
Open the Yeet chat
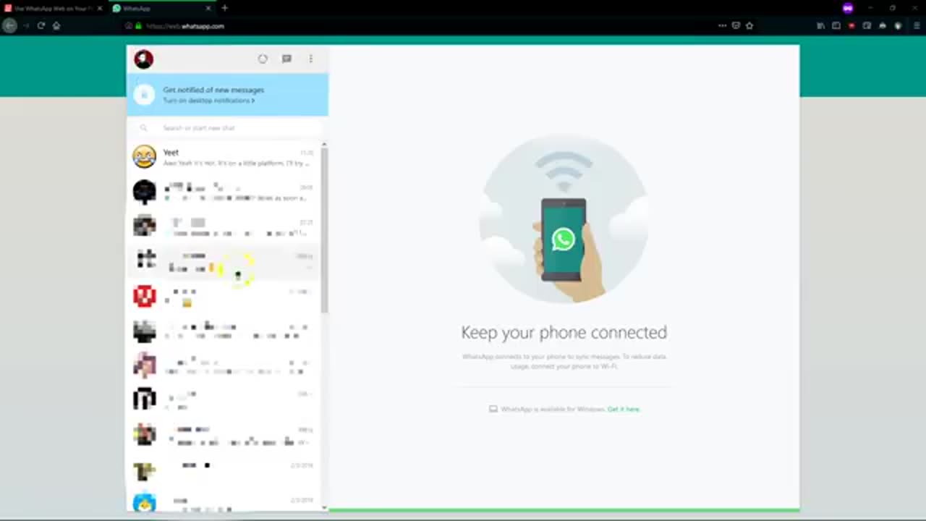224,157
